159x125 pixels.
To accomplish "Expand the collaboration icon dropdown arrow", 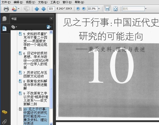I will 19,9.
